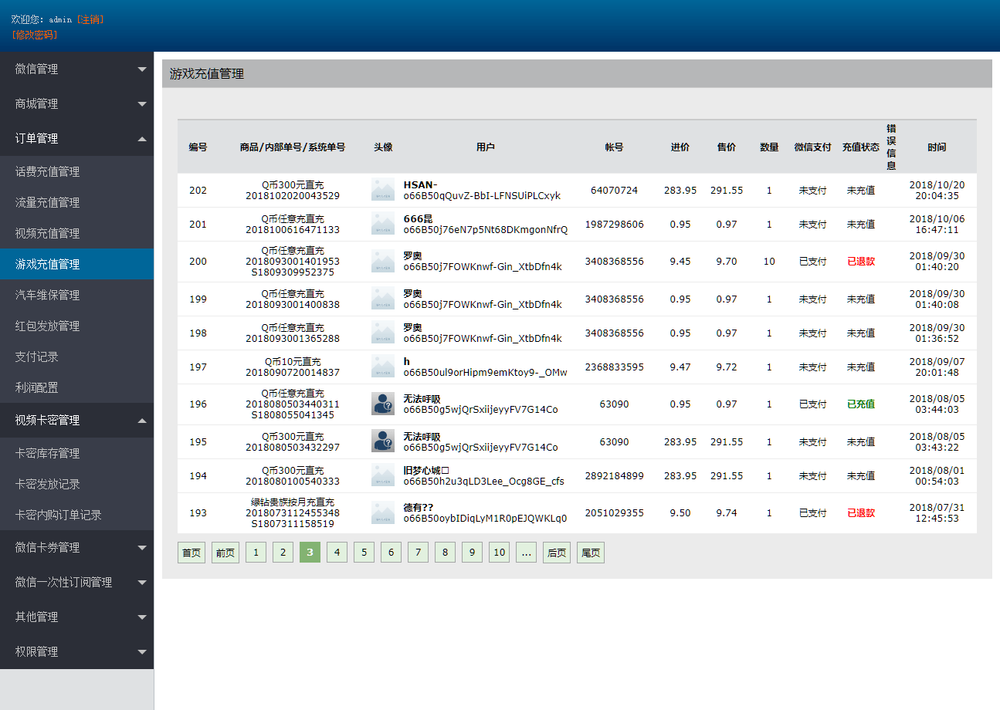Viewport: 1000px width, 710px height.
Task: Go to last page with 尾页 button
Action: point(591,553)
